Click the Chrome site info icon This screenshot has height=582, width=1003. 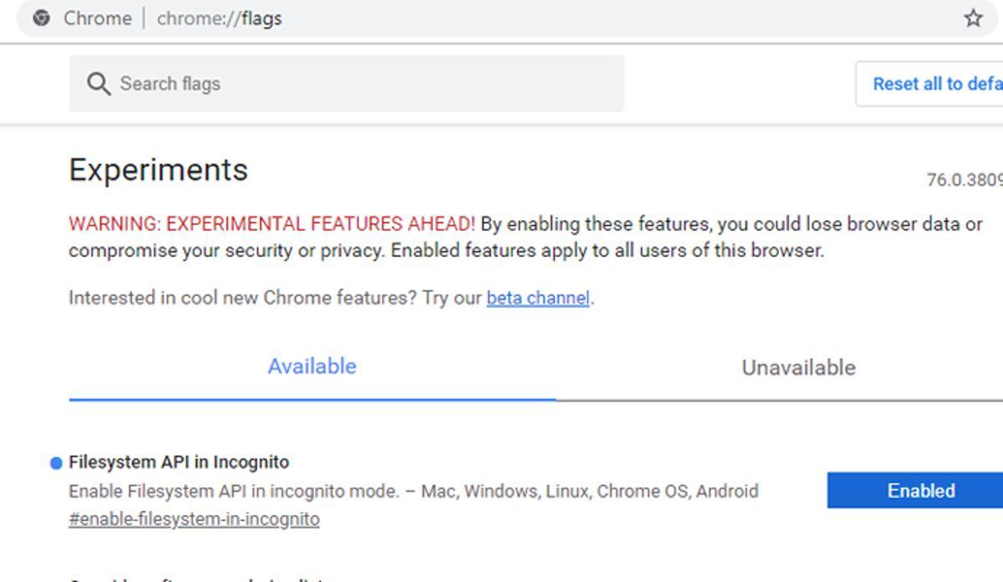41,18
